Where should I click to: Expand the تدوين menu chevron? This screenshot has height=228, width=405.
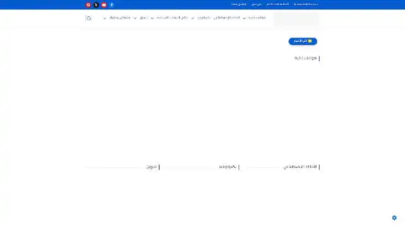135,18
